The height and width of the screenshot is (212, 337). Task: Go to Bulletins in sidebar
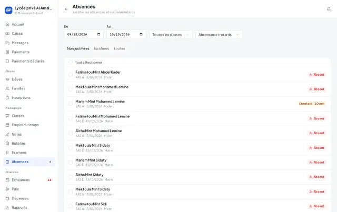[29, 143]
